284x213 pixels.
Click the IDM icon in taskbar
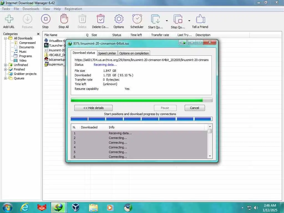coord(58,207)
